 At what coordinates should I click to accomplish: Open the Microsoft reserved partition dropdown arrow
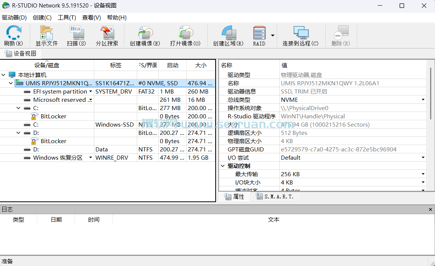click(90, 100)
